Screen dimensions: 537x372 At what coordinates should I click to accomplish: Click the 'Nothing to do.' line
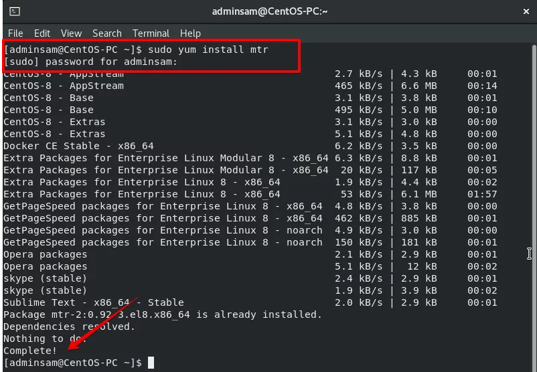pos(45,339)
